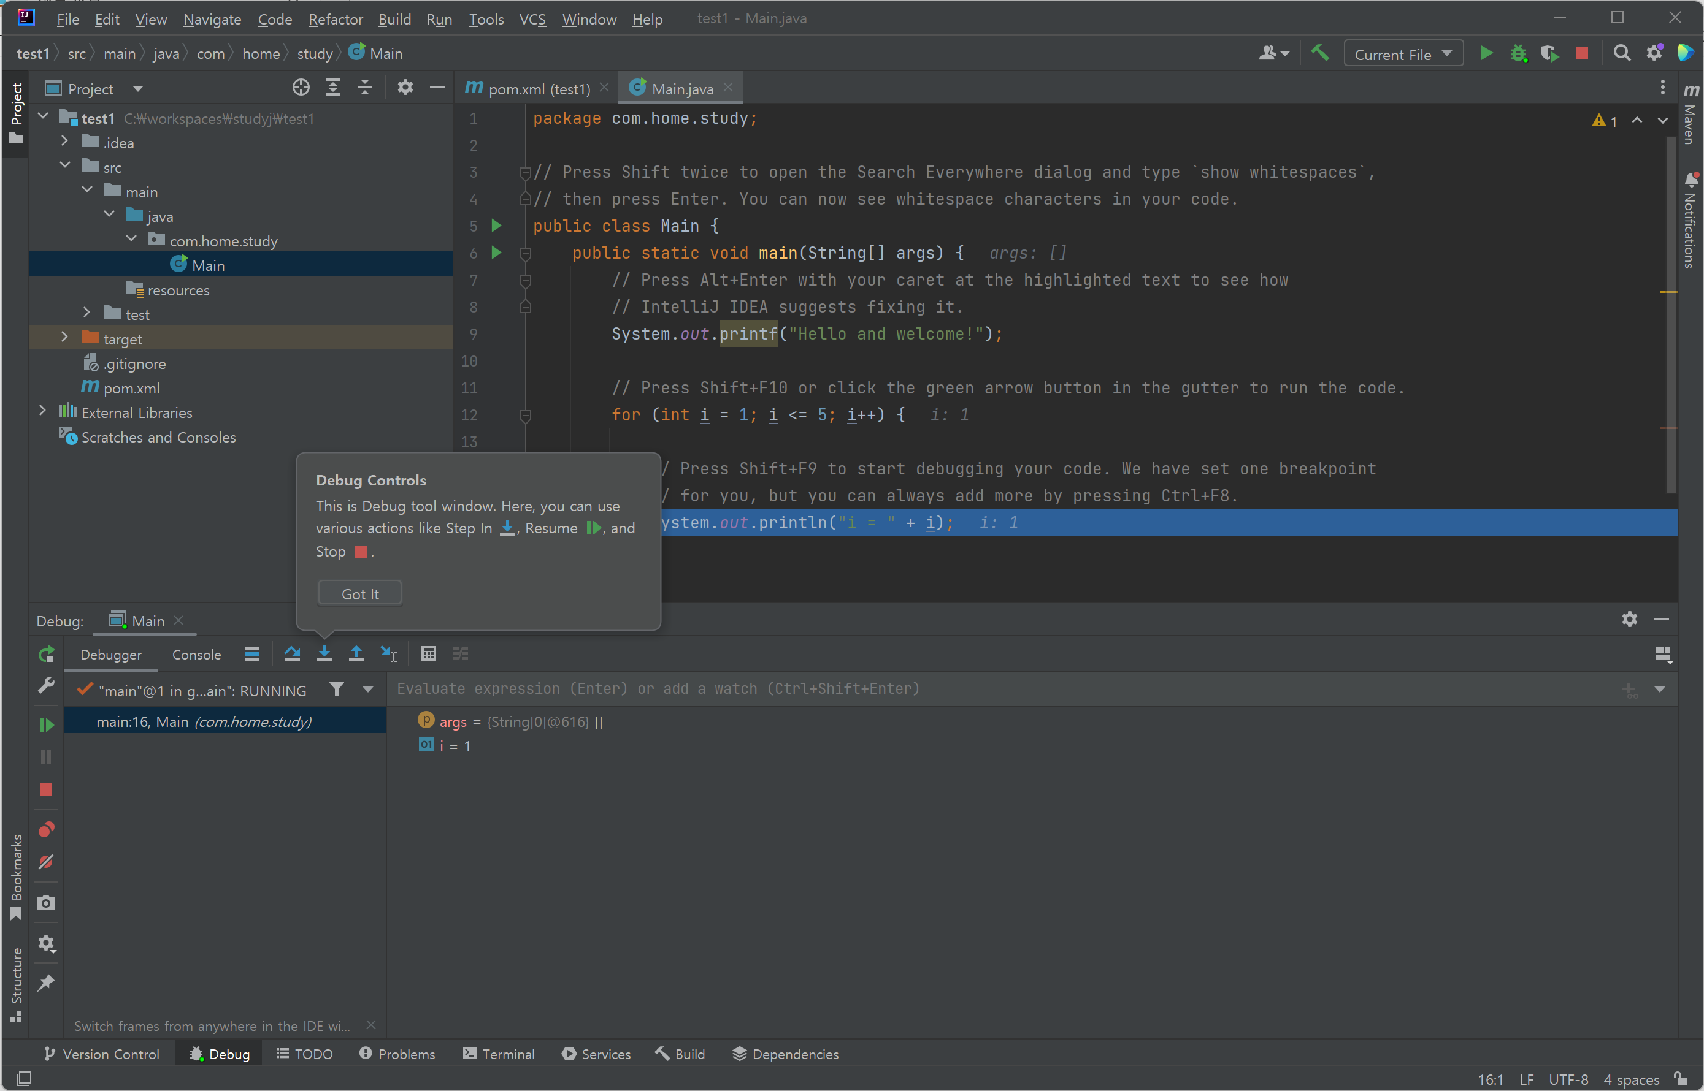Click the thread dump camera icon
Image resolution: width=1704 pixels, height=1091 pixels.
pyautogui.click(x=46, y=903)
